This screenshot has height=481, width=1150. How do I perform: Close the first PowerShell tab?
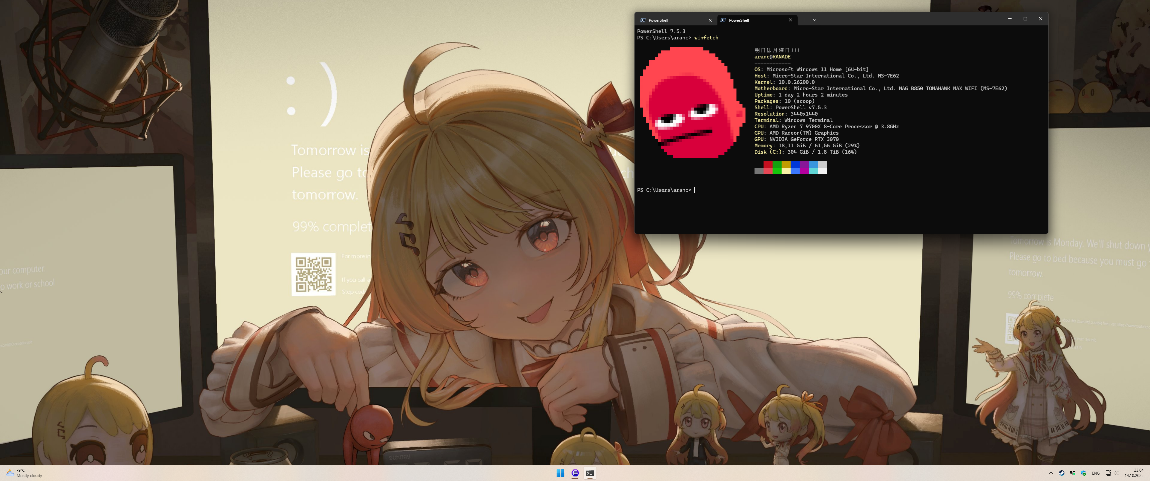(710, 20)
